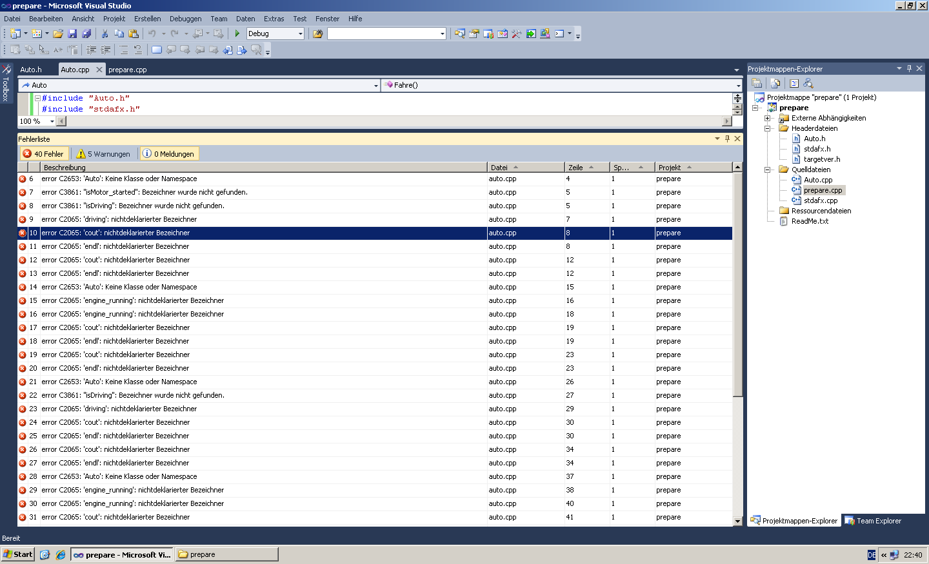Select Auto.cpp in the Quelldateien folder

click(x=817, y=180)
